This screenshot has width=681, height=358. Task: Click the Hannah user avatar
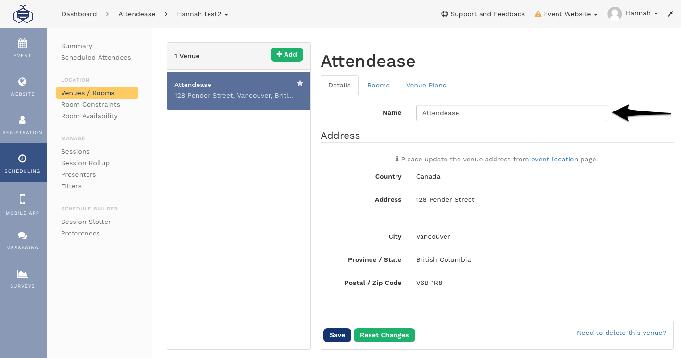pos(615,14)
